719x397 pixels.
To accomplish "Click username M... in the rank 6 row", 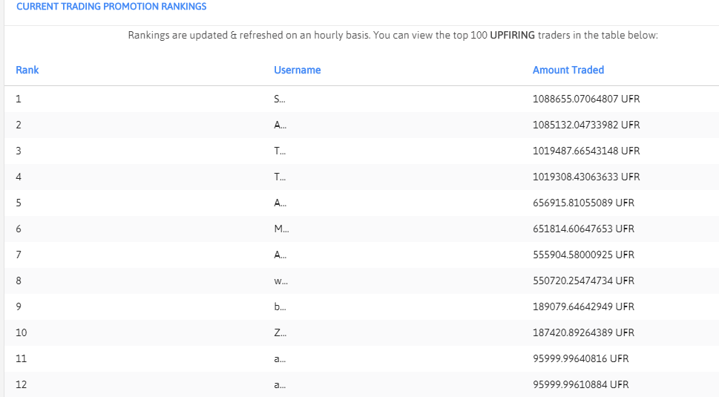I will [x=281, y=229].
